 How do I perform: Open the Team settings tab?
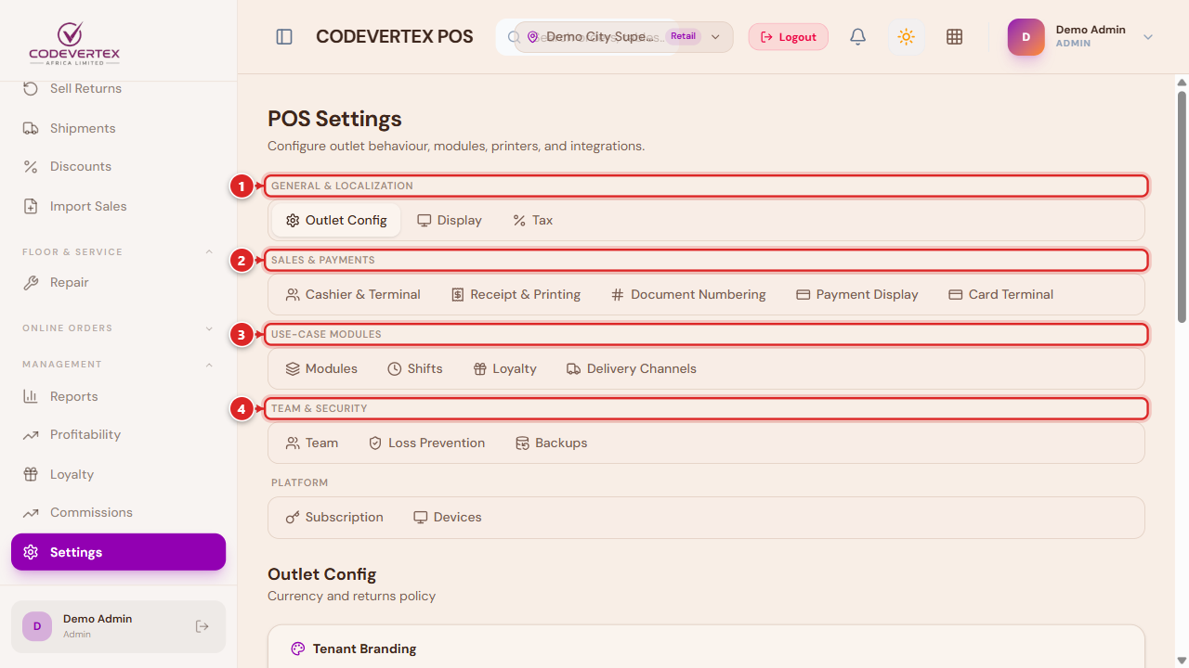coord(312,443)
